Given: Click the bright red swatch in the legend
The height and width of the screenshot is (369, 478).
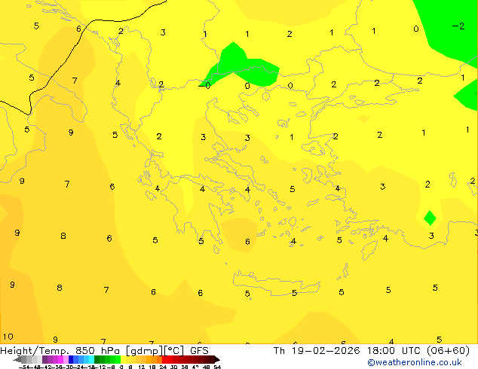Looking at the screenshot, I should click(x=164, y=360).
